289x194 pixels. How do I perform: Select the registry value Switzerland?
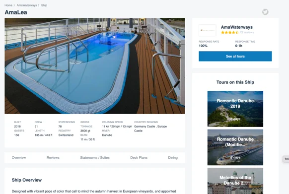[x=66, y=135]
